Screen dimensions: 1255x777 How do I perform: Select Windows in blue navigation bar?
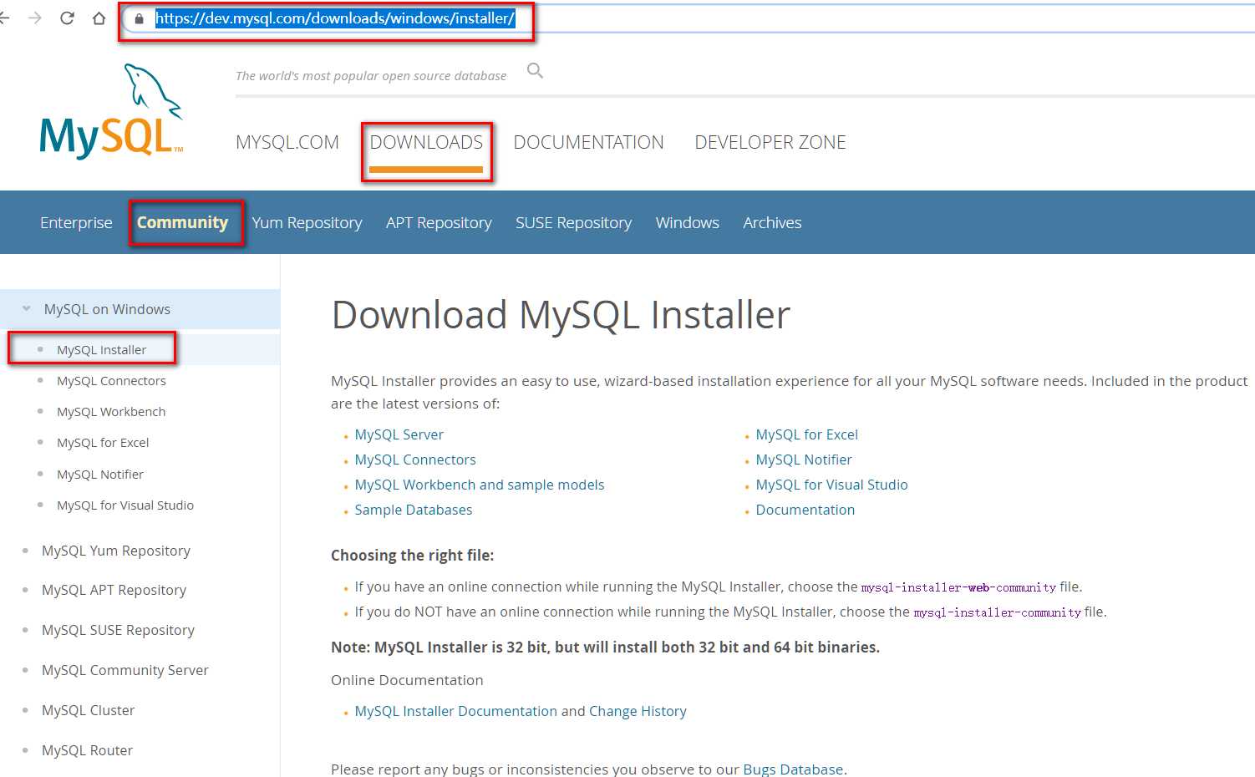[687, 222]
